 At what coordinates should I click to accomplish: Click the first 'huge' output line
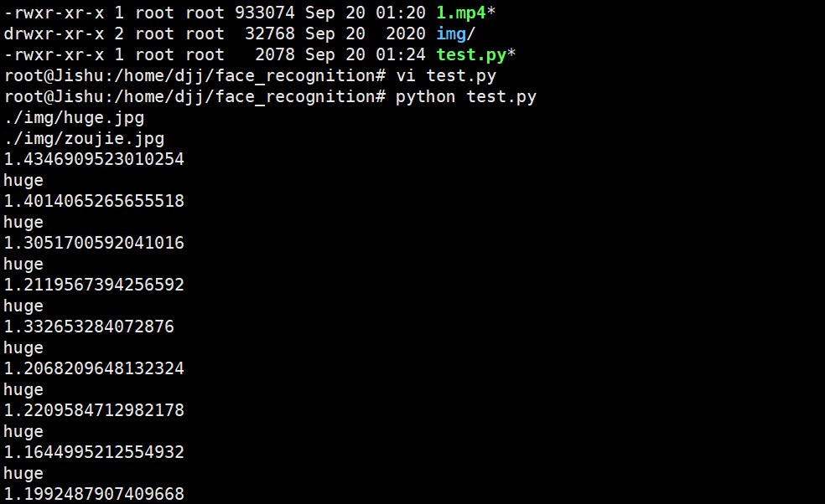pos(23,180)
